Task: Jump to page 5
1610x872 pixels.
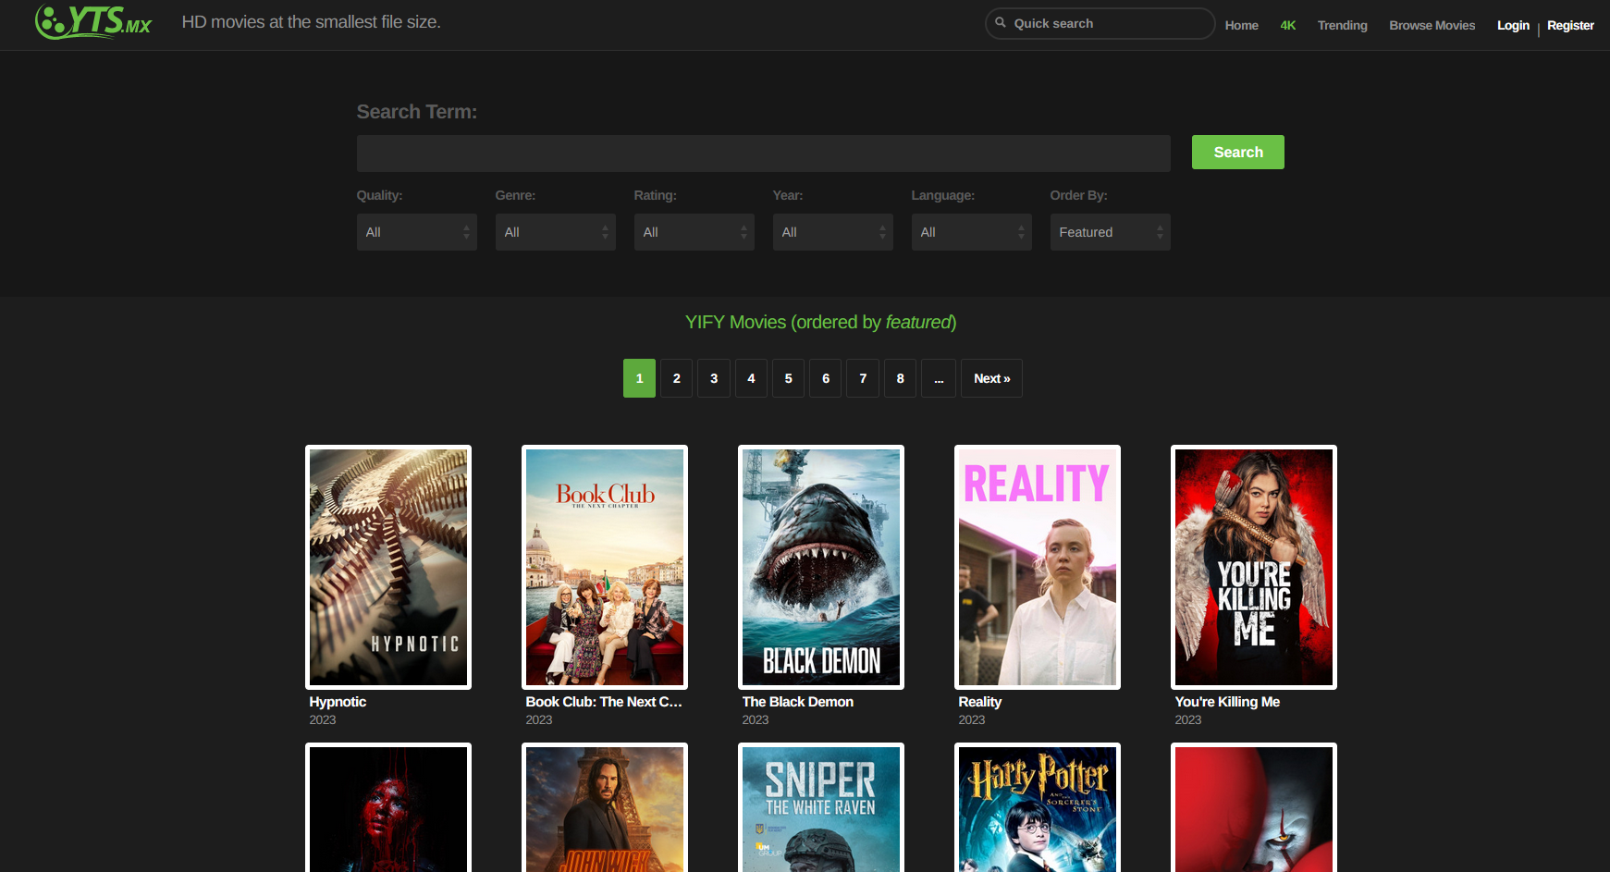Action: [x=789, y=378]
